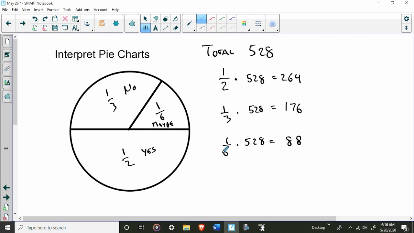Select the Regular Polygons tool
414x233 pixels.
[x=166, y=19]
